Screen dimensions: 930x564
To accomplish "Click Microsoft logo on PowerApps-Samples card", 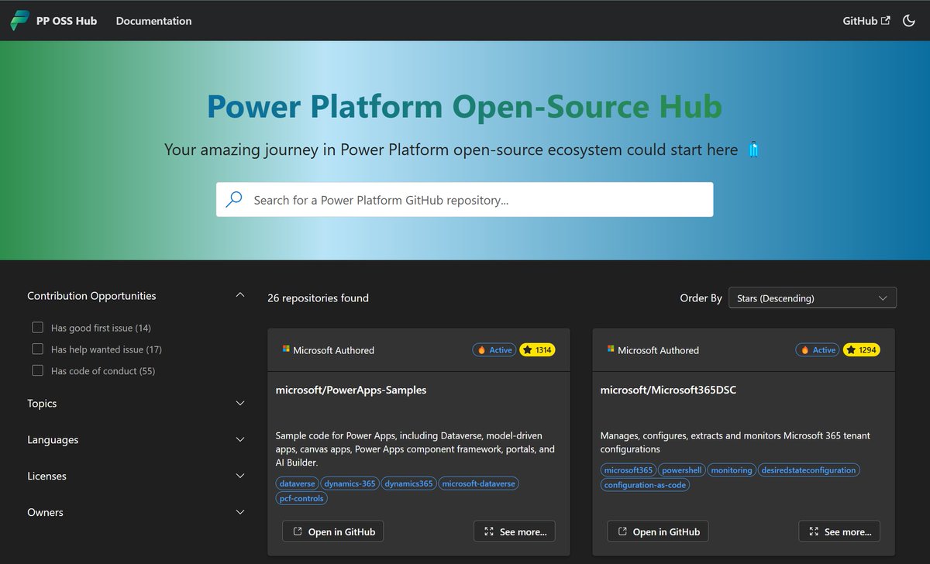I will click(x=286, y=349).
